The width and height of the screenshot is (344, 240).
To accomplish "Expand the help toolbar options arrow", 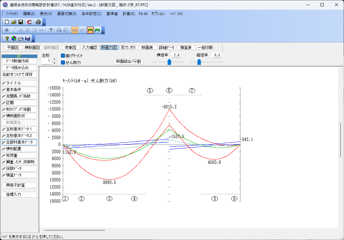I will click(34, 39).
